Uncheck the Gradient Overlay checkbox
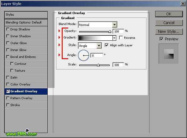 coord(8,91)
